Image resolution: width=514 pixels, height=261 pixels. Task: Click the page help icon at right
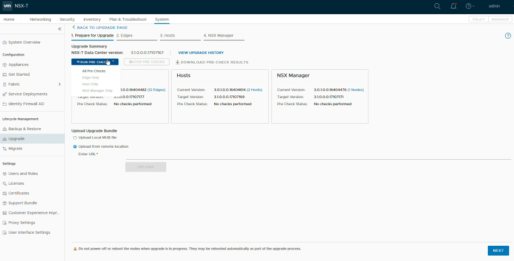click(507, 35)
